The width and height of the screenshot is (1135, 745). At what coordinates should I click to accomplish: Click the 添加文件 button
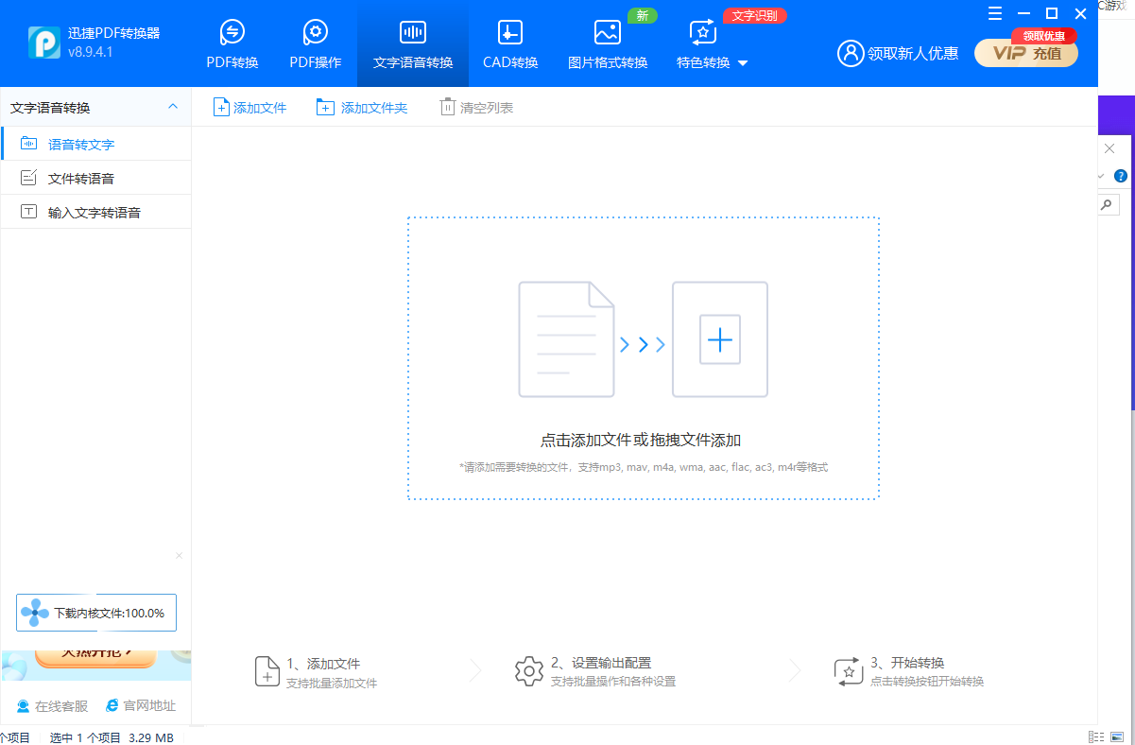pyautogui.click(x=250, y=108)
